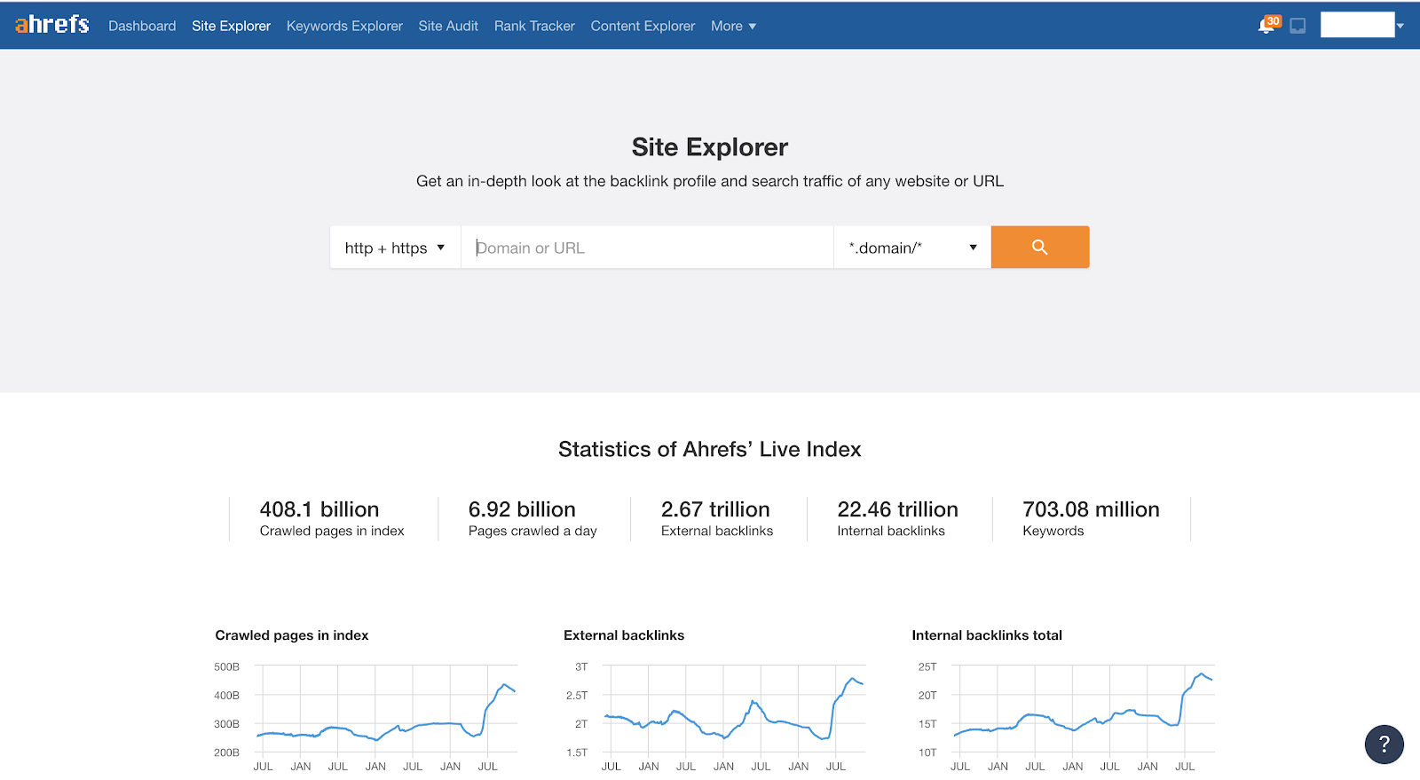Open the help question mark bubble
The image size is (1420, 780).
(x=1384, y=744)
